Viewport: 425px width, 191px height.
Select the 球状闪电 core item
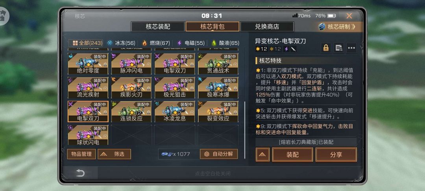coord(88,135)
